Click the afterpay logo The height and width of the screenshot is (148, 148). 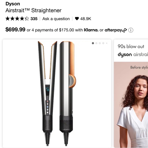pyautogui.click(x=116, y=30)
